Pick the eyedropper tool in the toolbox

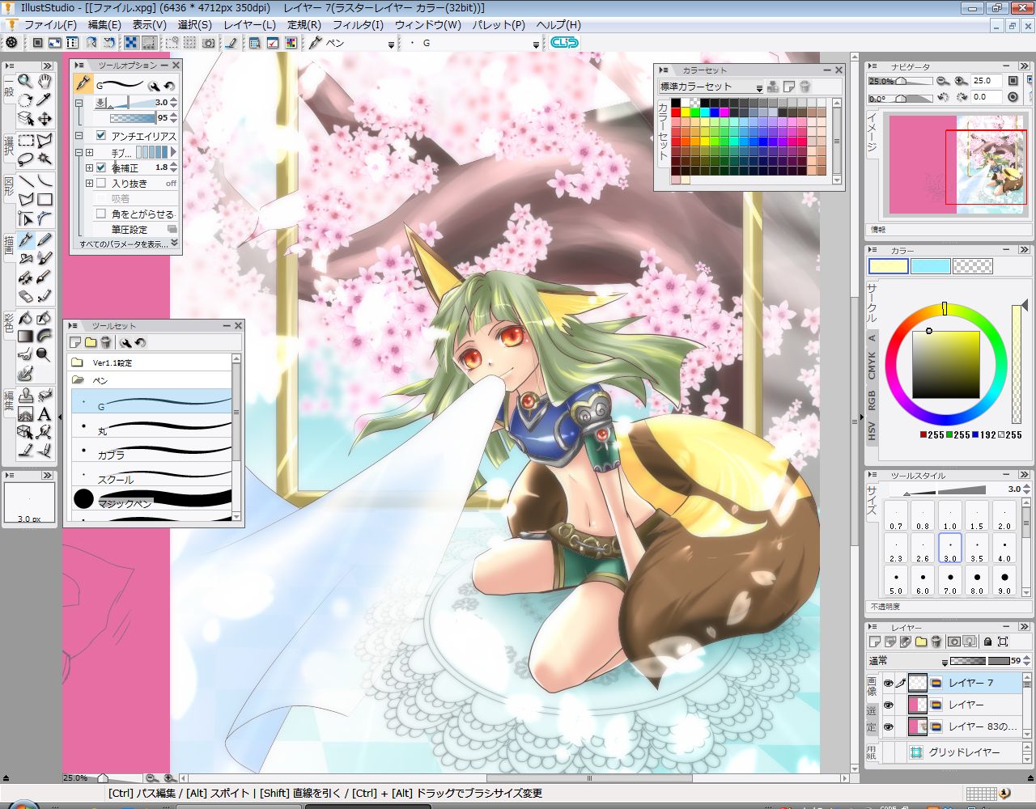pyautogui.click(x=45, y=100)
